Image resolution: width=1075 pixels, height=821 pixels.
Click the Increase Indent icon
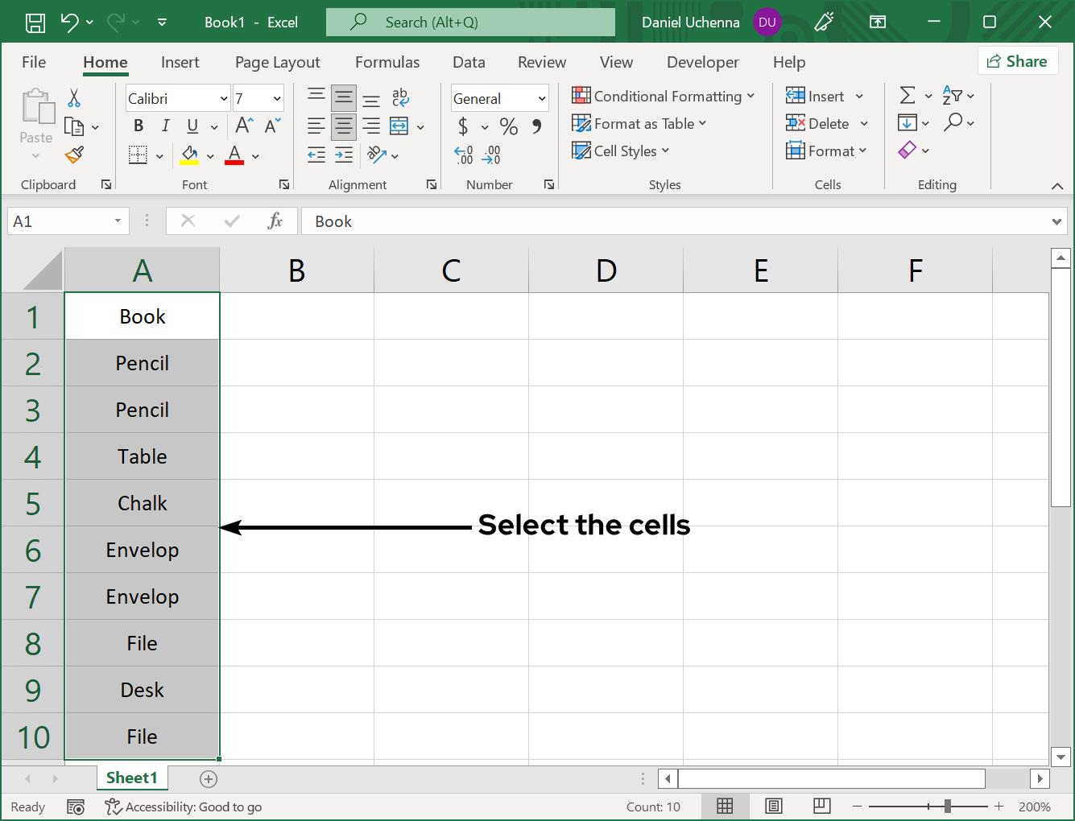coord(344,155)
